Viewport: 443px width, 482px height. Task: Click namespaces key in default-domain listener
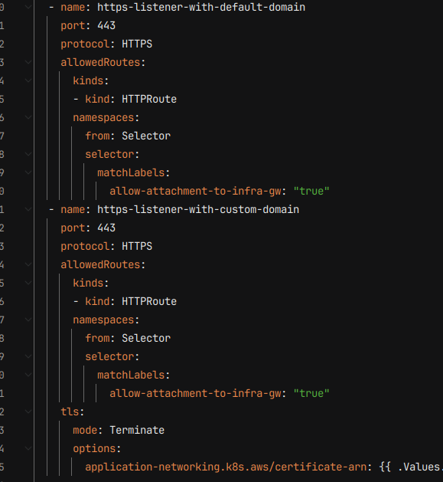[x=103, y=117]
